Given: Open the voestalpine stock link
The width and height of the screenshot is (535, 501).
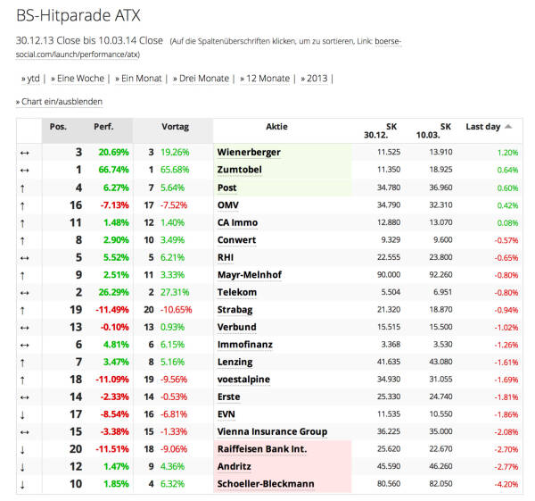Looking at the screenshot, I should [x=243, y=380].
